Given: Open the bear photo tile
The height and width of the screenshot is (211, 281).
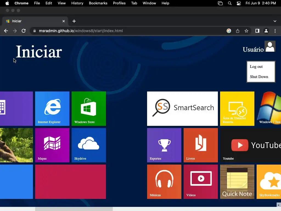Looking at the screenshot, I should click(x=16, y=145).
